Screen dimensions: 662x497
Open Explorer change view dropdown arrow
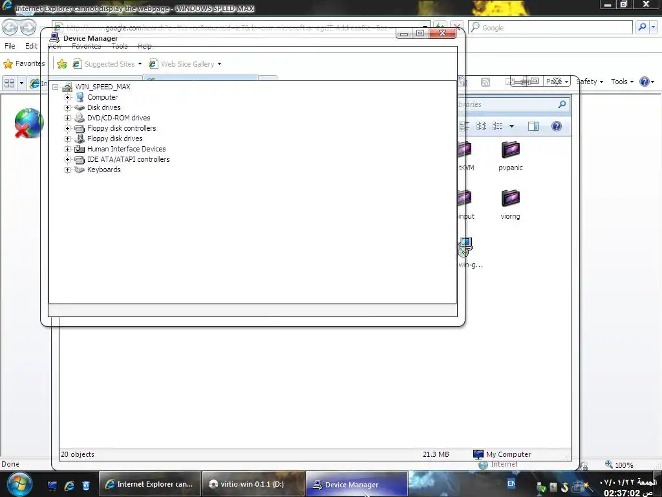(x=512, y=126)
